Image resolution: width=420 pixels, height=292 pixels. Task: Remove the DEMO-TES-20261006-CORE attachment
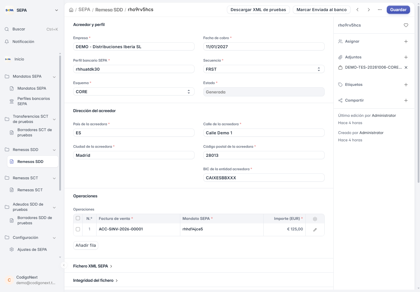406,67
